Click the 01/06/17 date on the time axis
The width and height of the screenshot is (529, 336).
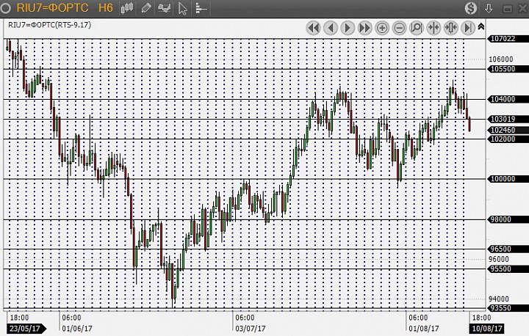point(77,328)
